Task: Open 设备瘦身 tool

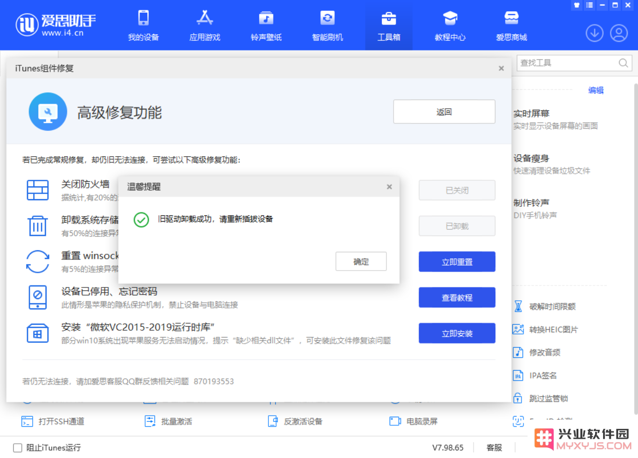Action: (x=552, y=164)
